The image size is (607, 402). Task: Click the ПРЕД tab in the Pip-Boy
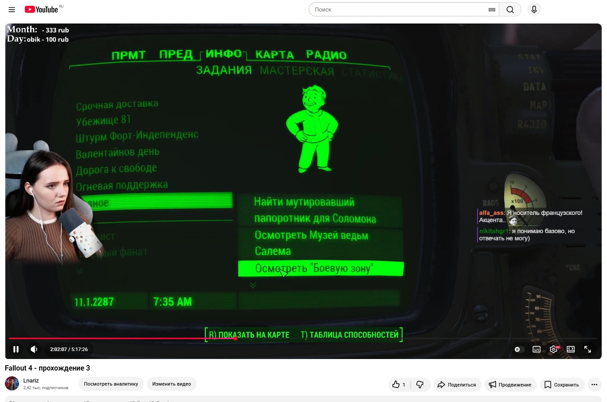pos(176,55)
